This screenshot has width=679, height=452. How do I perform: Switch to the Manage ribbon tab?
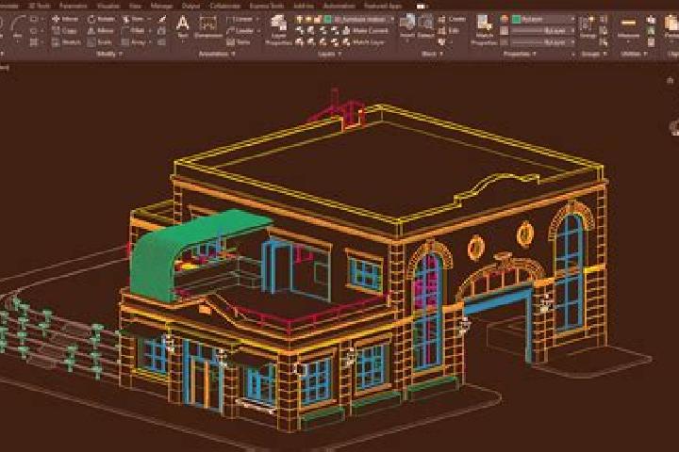161,6
